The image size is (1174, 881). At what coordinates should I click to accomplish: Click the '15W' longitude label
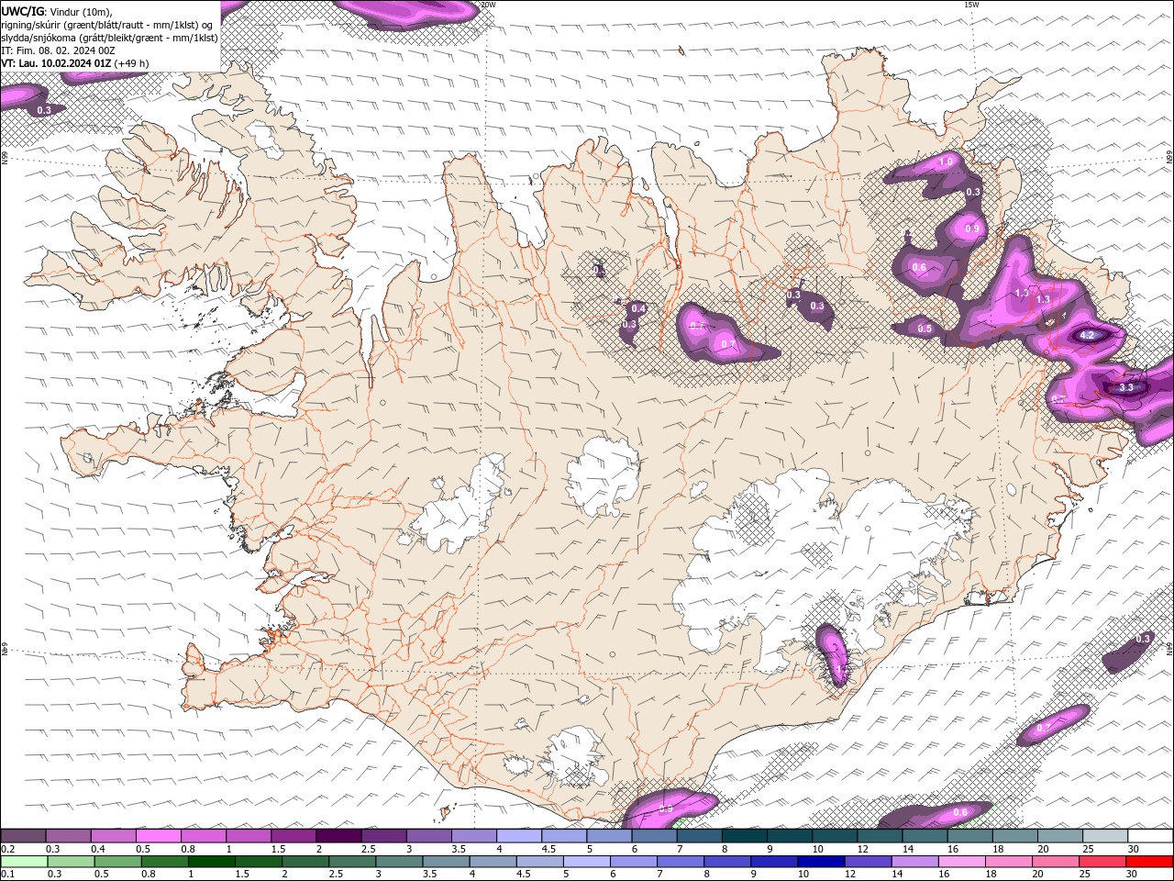coord(971,5)
